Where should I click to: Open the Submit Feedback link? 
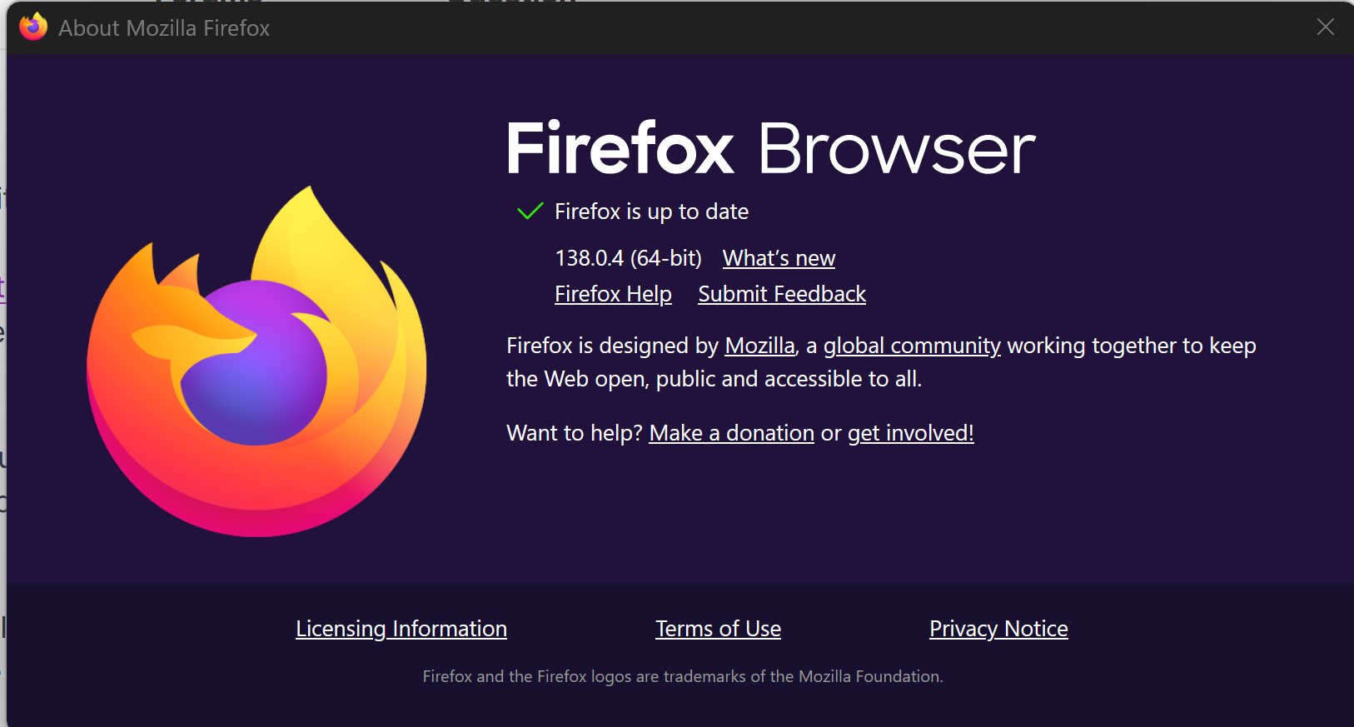[782, 294]
